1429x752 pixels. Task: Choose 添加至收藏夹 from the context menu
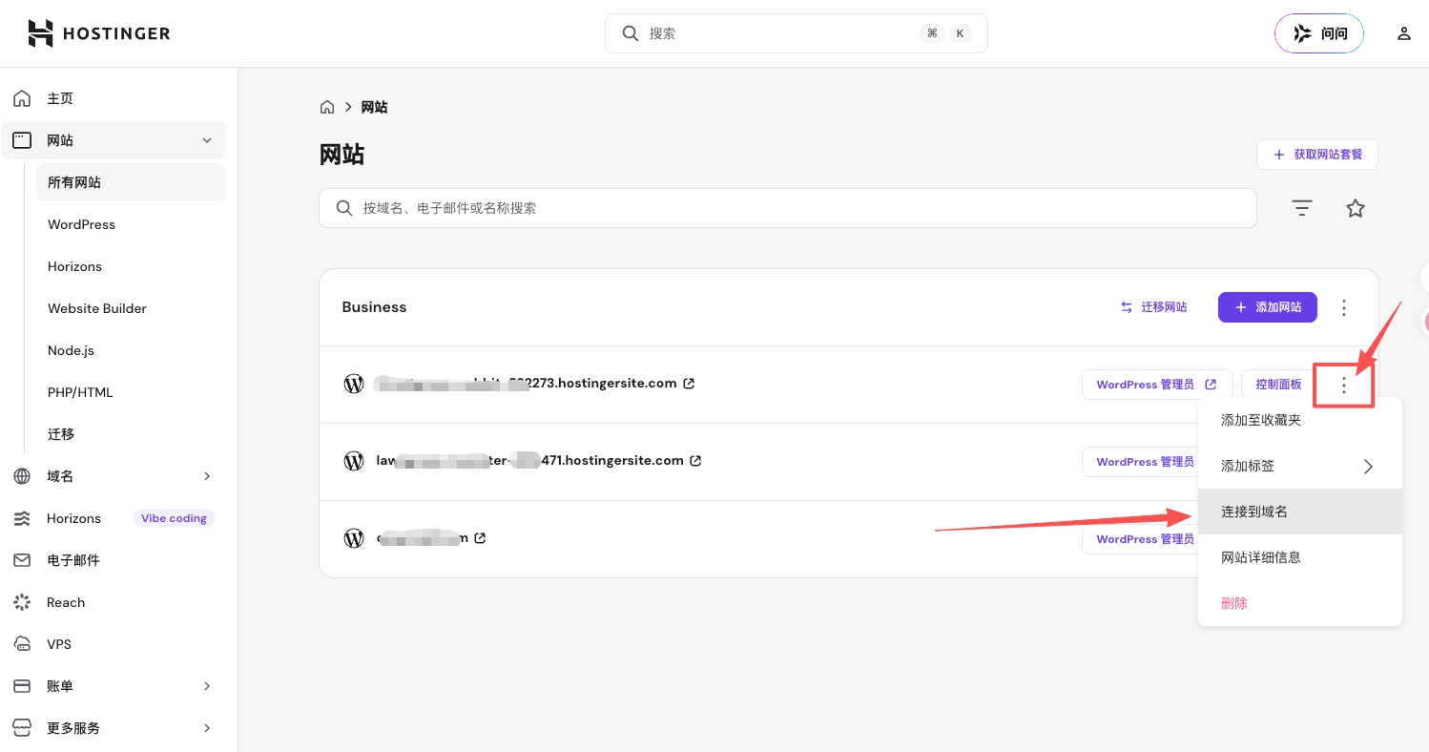click(x=1300, y=420)
